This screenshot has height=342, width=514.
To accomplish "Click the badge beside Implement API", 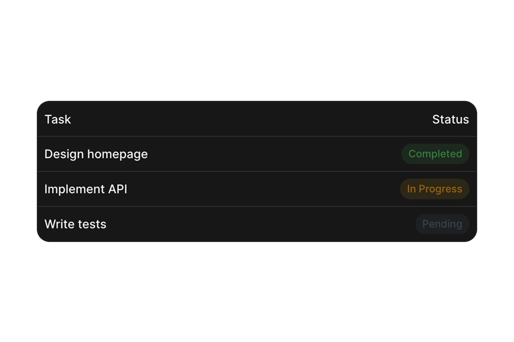I will (x=434, y=189).
